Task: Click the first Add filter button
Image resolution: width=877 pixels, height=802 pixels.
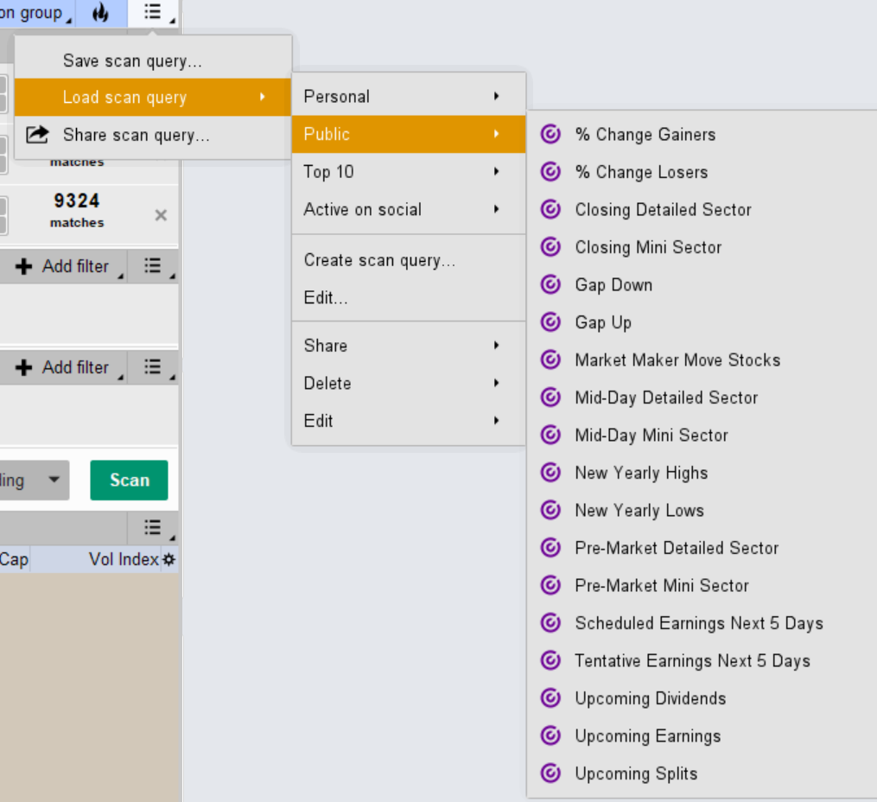Action: (x=63, y=266)
